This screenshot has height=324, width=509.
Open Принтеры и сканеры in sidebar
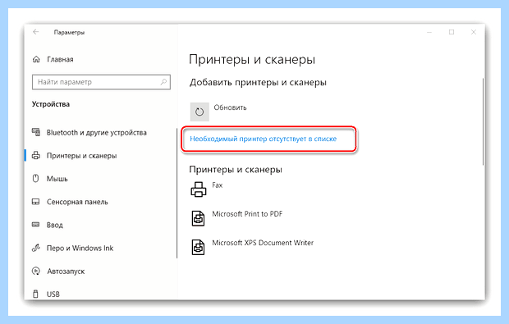(81, 156)
